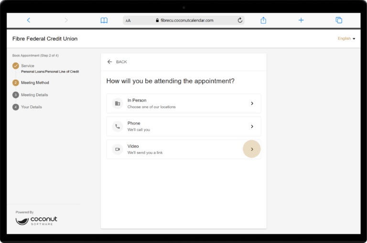367x243 pixels.
Task: Select step 3 Meeting Details
Action: pos(34,95)
